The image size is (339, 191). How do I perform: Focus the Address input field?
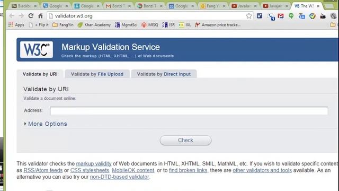click(189, 111)
